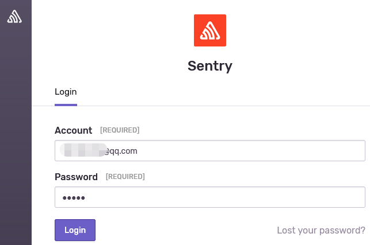The width and height of the screenshot is (370, 245).
Task: Click the masked password dots
Action: 74,198
